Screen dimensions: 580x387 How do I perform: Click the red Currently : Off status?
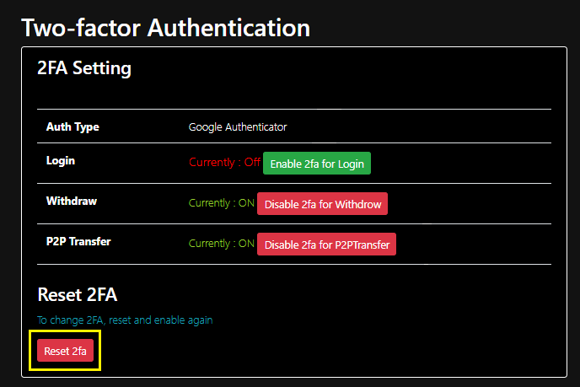(224, 163)
